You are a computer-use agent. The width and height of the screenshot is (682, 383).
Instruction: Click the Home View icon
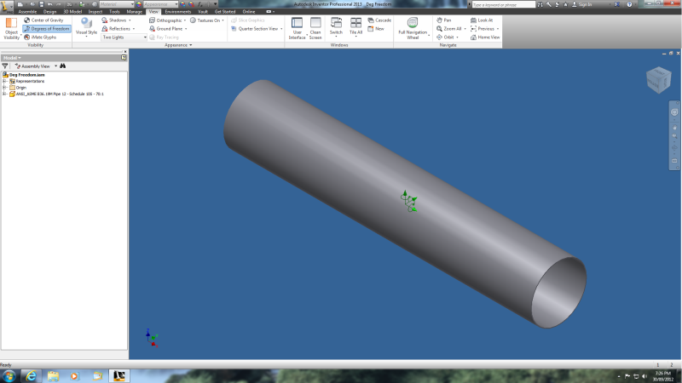click(x=485, y=37)
